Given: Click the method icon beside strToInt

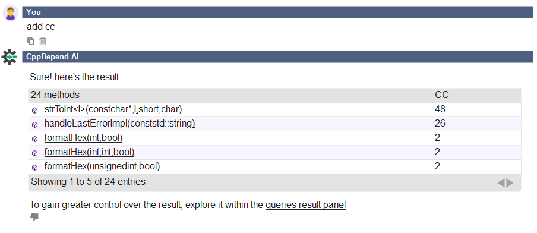Looking at the screenshot, I should (34, 111).
